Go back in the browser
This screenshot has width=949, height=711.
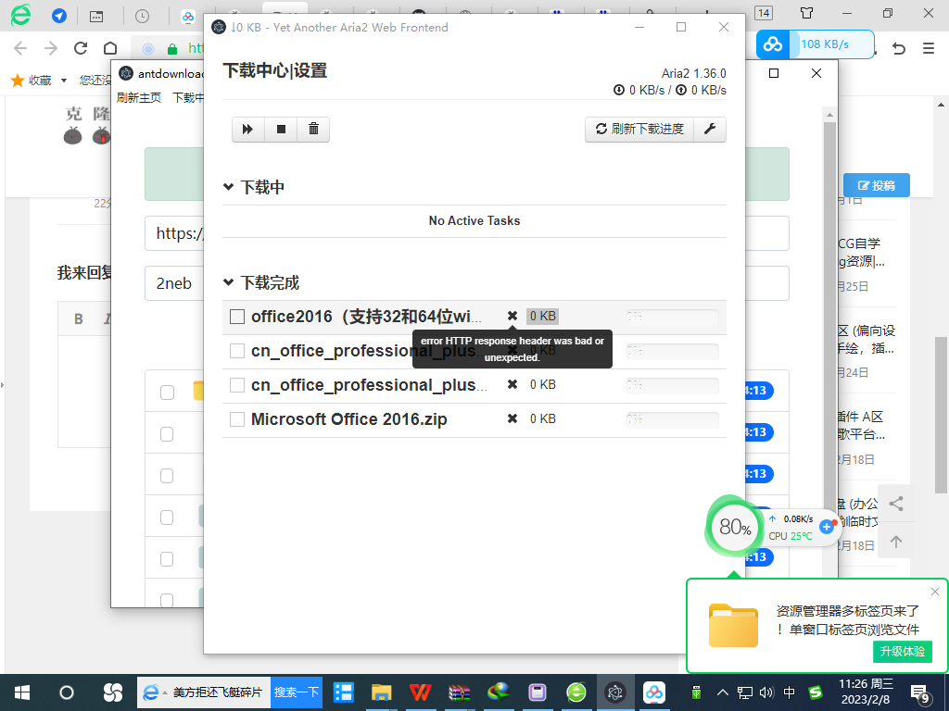[20, 48]
